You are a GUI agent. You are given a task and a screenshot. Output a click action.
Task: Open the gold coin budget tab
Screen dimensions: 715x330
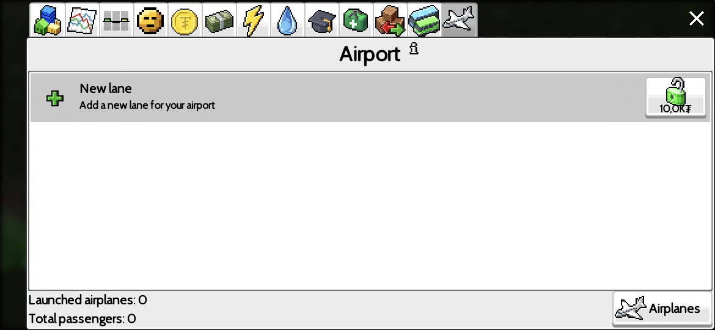tap(185, 20)
